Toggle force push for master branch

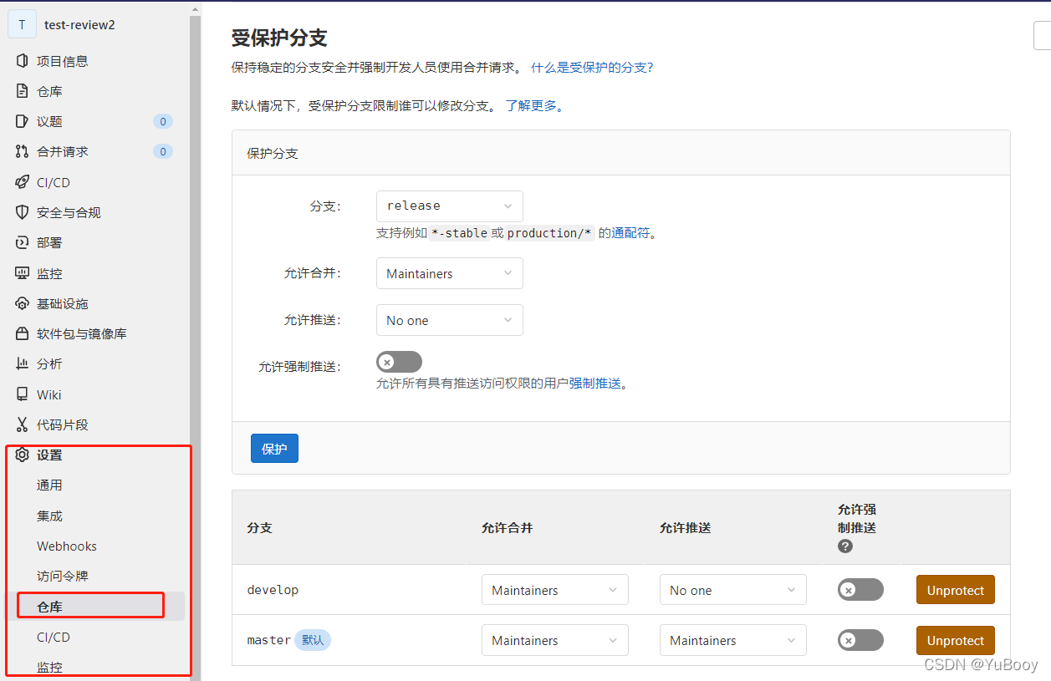coord(860,640)
